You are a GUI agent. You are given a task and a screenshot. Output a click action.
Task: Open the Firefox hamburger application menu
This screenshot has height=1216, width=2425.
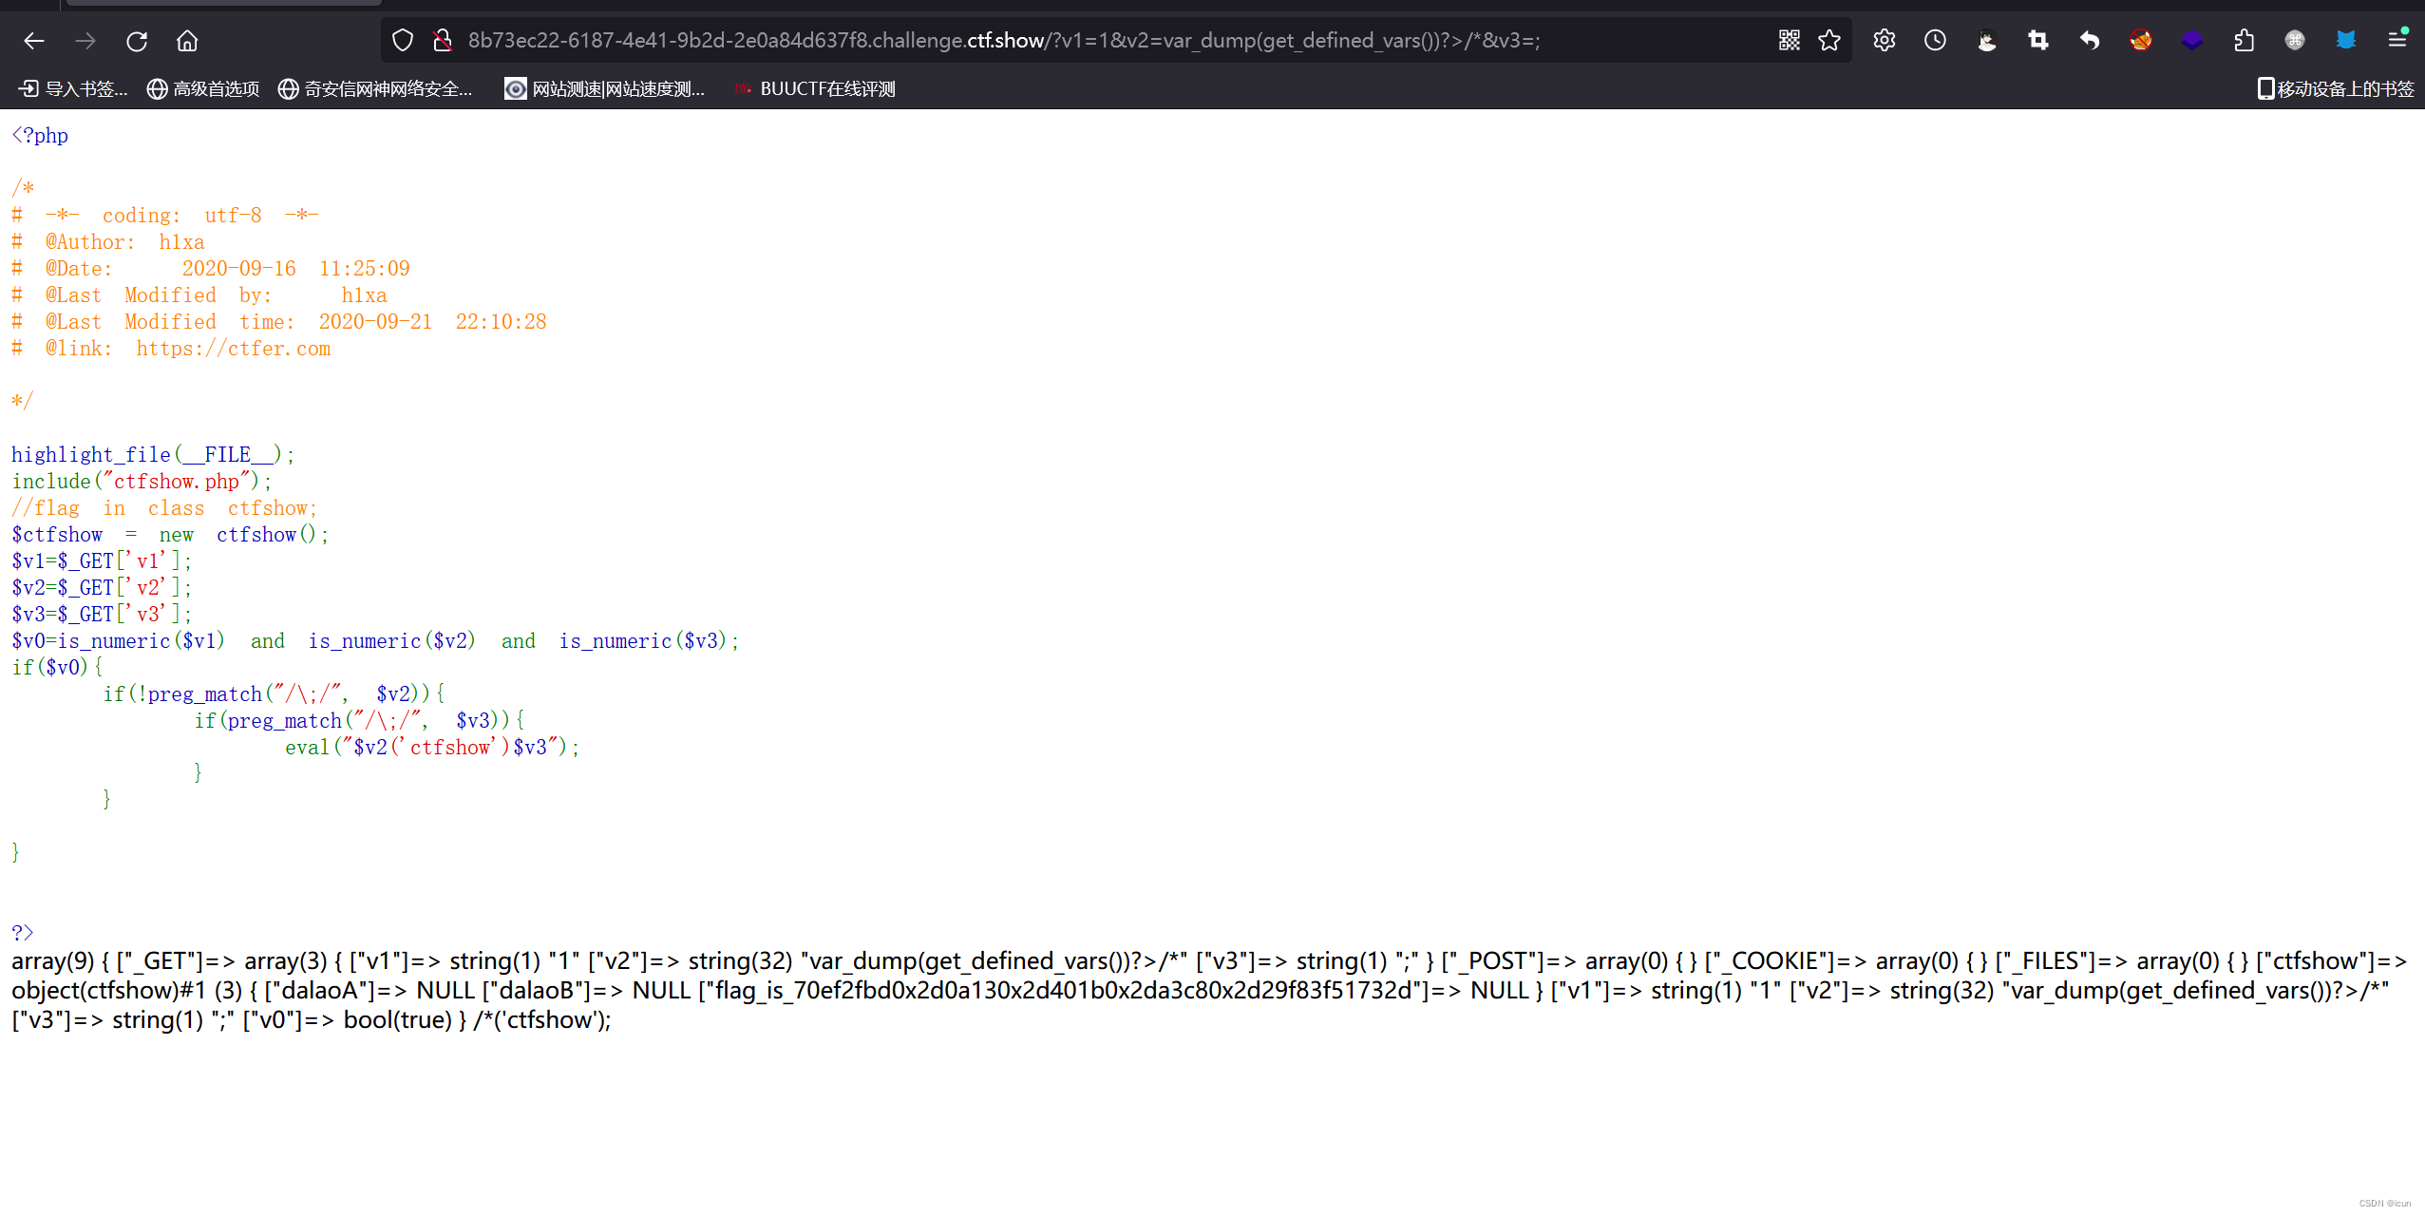[x=2400, y=40]
